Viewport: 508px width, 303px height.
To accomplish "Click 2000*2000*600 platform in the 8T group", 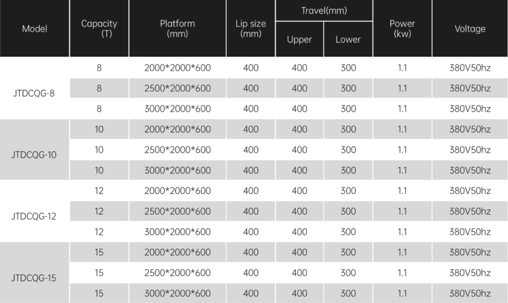I will [x=177, y=68].
